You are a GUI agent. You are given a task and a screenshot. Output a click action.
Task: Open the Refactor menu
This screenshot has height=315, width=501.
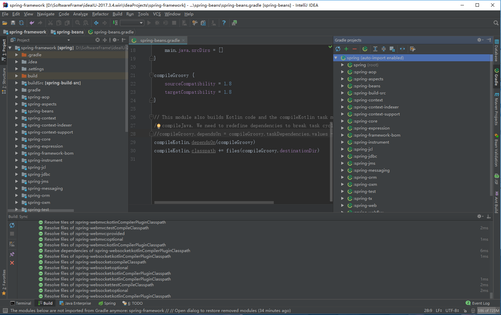100,14
